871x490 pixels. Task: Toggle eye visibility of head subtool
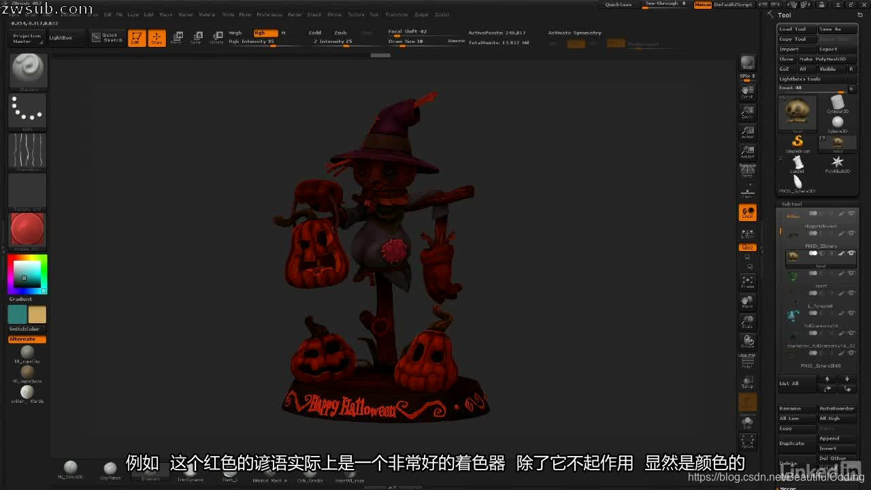851,253
